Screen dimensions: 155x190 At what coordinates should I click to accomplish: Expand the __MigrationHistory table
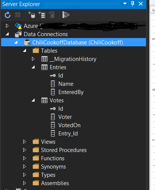33,59
